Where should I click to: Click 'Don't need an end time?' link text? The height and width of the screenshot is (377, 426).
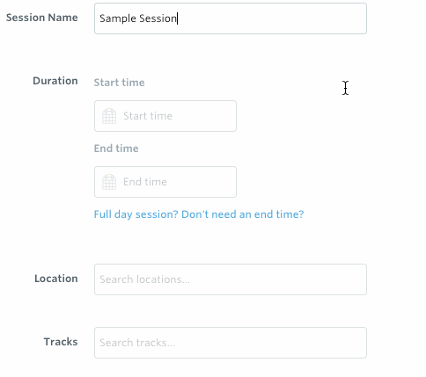coord(243,214)
